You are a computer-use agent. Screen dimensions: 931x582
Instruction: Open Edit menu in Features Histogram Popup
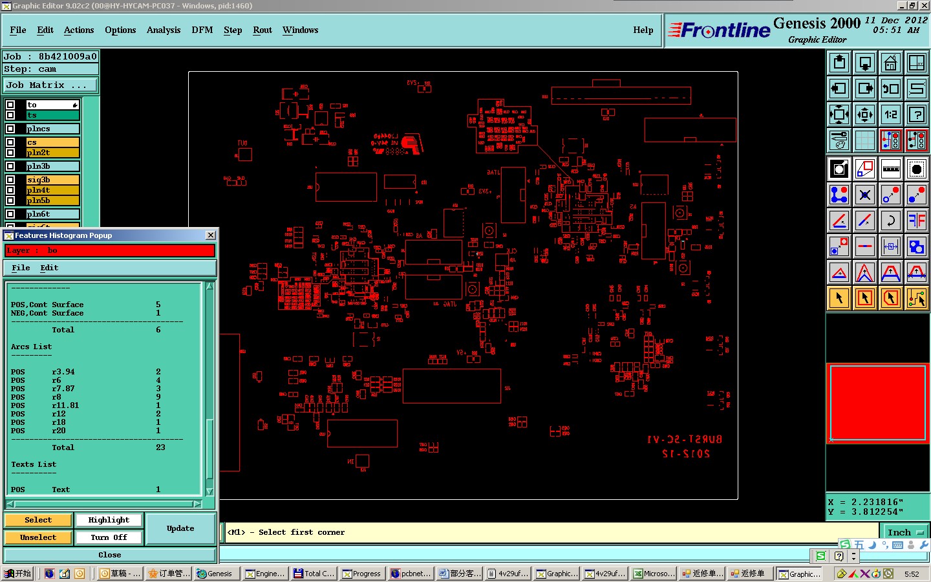point(49,268)
